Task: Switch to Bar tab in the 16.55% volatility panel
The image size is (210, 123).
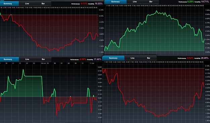Action: [x=43, y=4]
